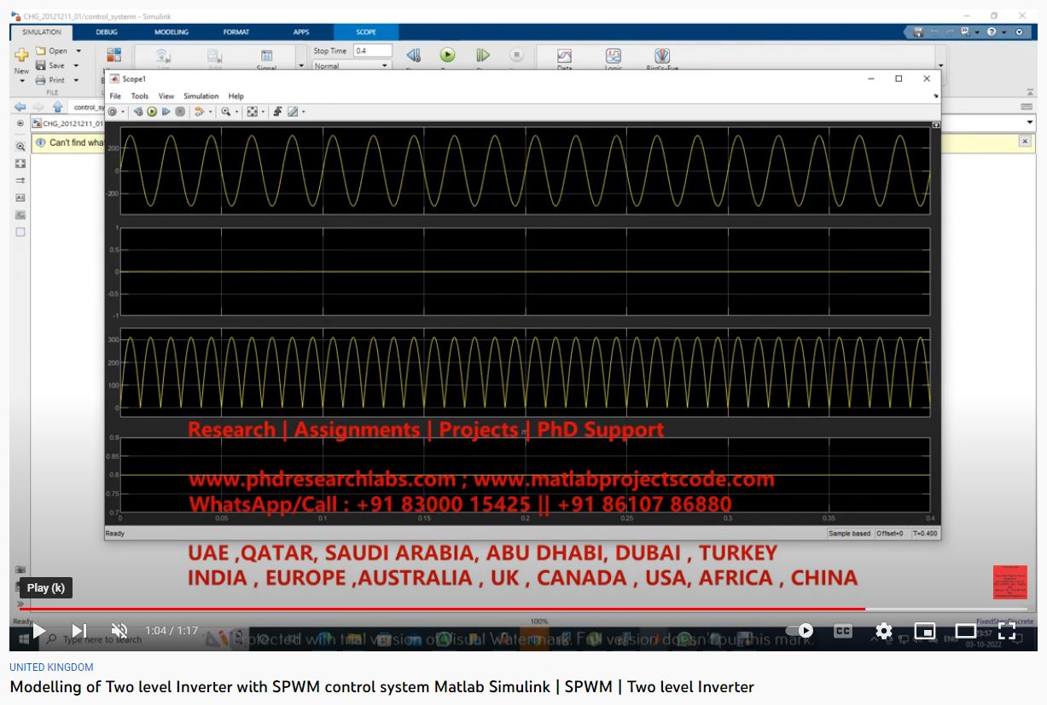Toggle closed captions on the video
Image resolution: width=1047 pixels, height=705 pixels.
tap(842, 631)
